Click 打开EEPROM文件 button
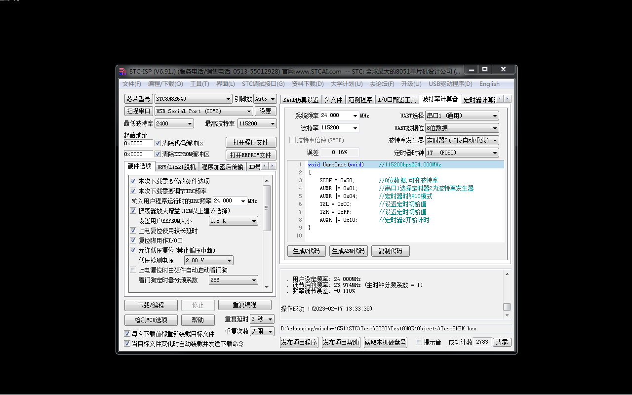632x395 pixels. tap(251, 155)
